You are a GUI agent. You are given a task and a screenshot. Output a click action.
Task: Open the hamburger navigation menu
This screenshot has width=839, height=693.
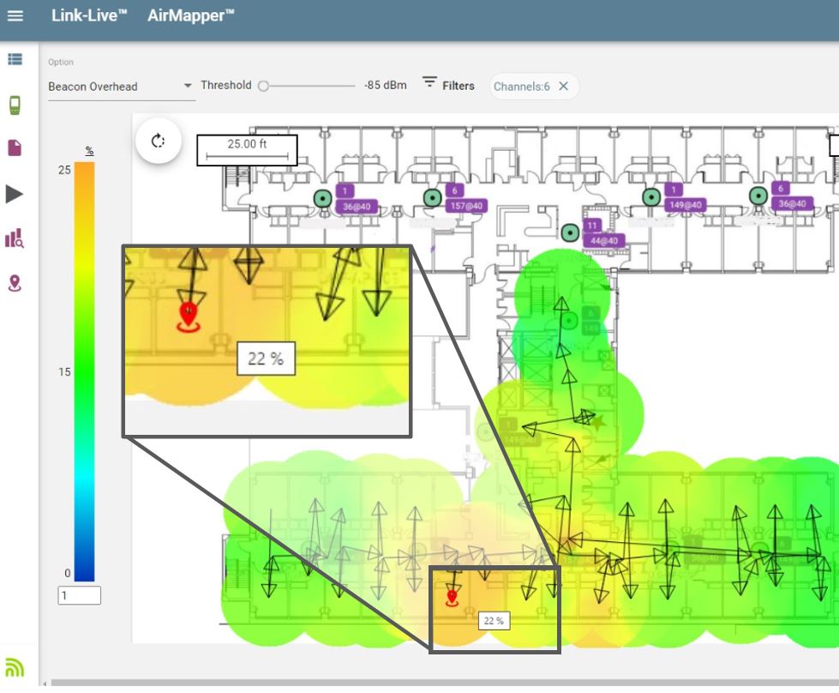tap(17, 15)
